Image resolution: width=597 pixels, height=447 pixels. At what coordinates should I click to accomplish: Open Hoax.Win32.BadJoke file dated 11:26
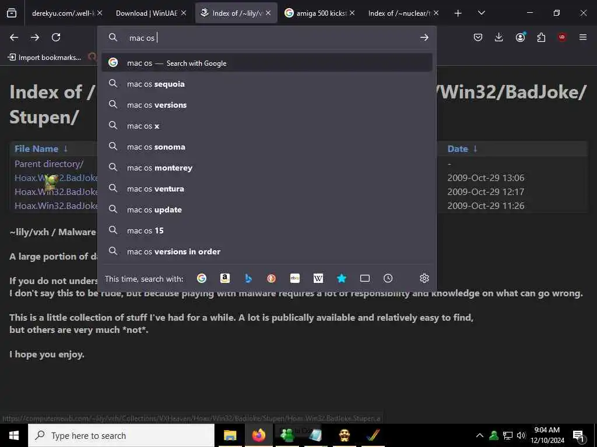[56, 205]
